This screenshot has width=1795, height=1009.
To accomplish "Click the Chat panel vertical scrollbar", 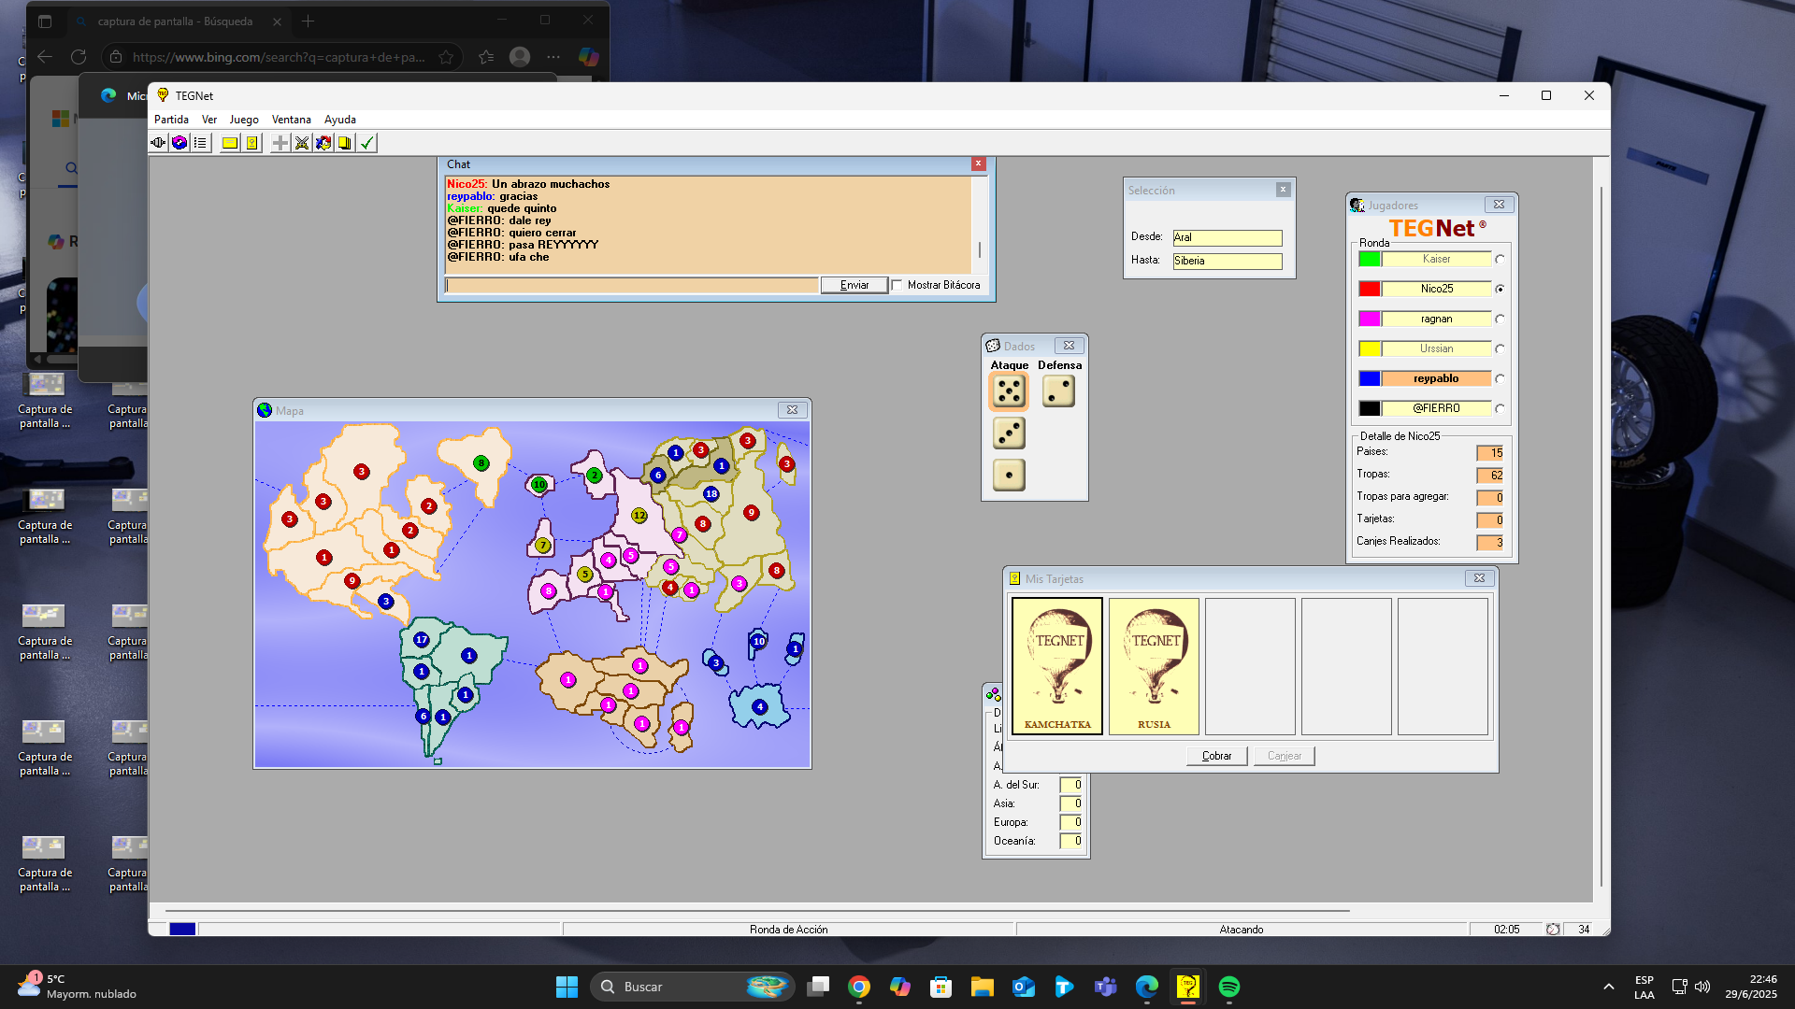I will (980, 224).
